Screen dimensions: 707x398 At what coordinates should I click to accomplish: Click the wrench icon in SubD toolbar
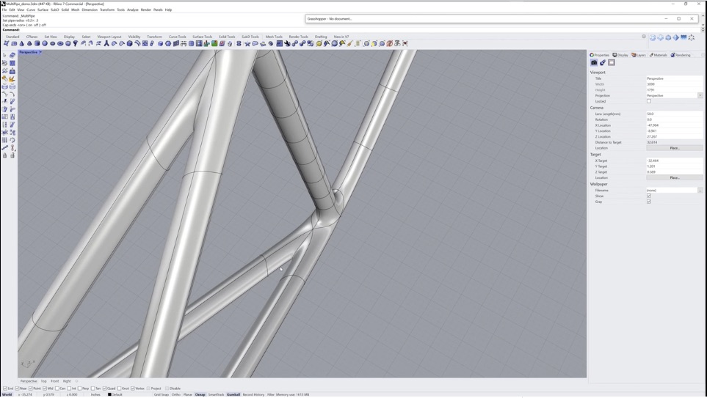287,44
